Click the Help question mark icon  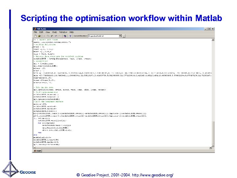click(70, 36)
